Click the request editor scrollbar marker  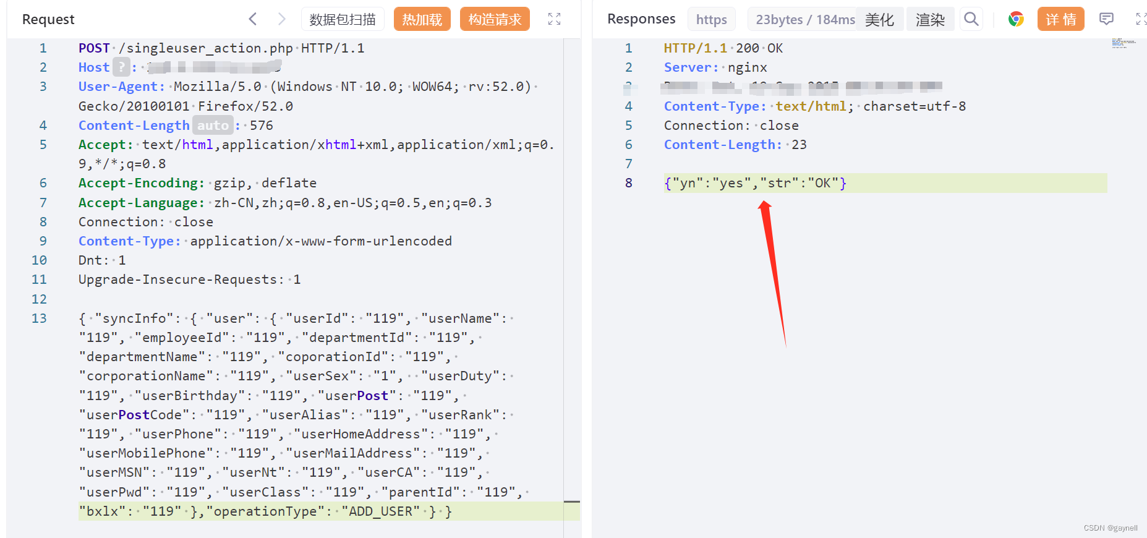(572, 502)
